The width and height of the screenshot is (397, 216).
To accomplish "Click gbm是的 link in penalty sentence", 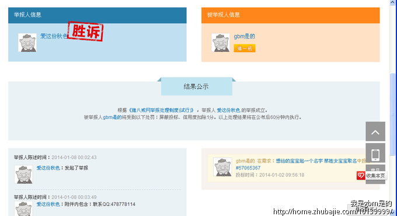I will pyautogui.click(x=113, y=117).
